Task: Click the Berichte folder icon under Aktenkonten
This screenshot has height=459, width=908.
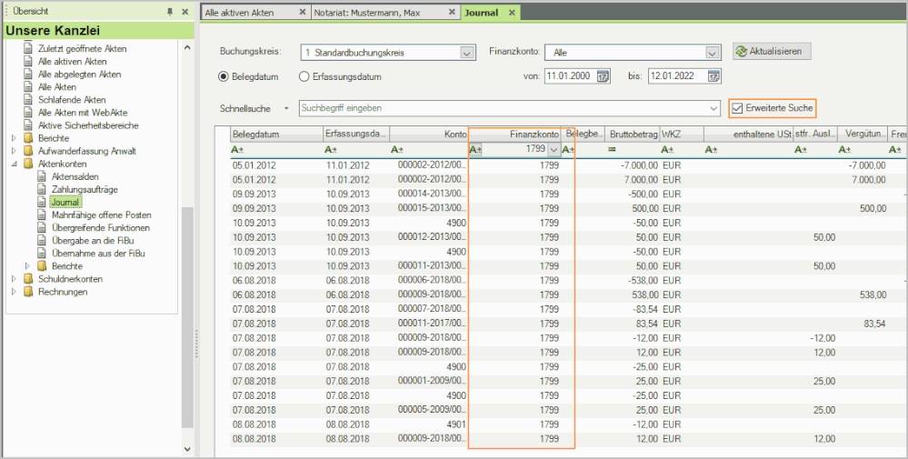Action: click(x=42, y=266)
